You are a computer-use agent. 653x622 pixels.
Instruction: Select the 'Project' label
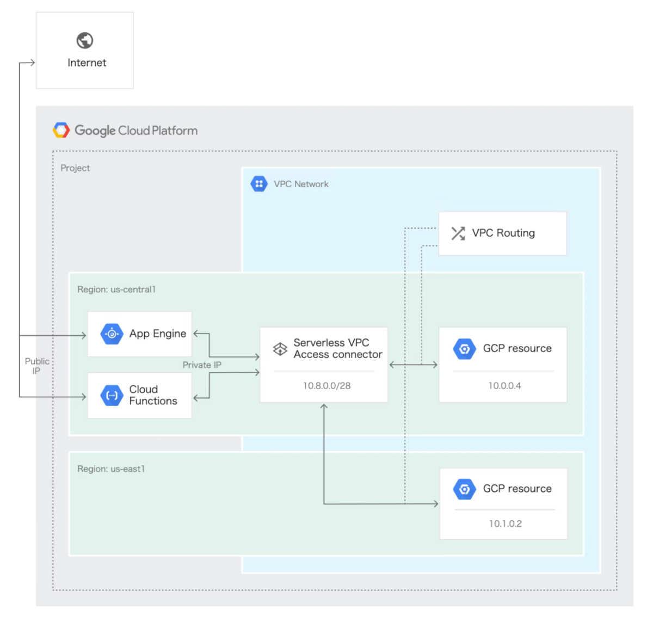(75, 168)
